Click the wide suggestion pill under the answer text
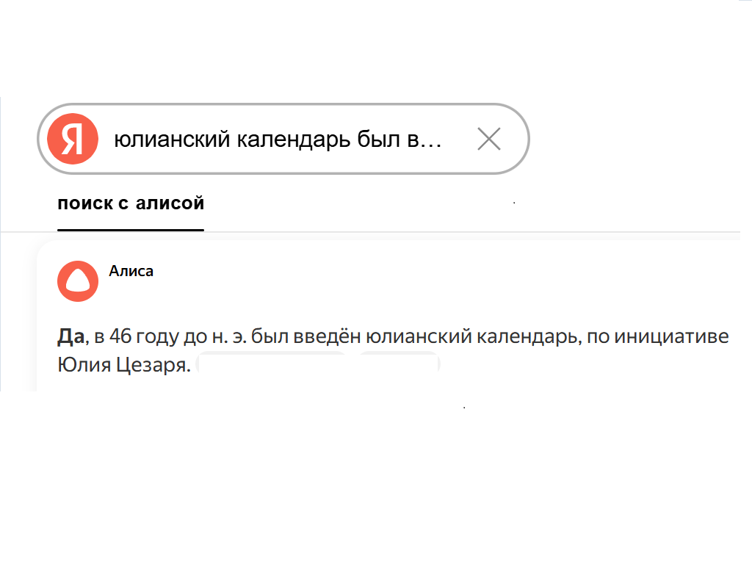The height and width of the screenshot is (564, 752). click(272, 364)
